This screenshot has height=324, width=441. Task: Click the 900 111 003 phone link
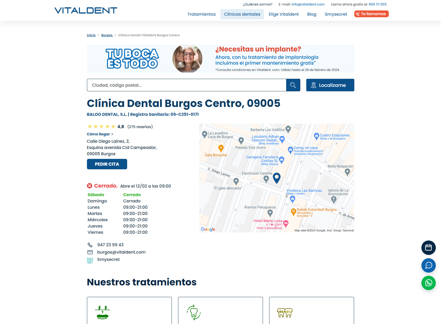pyautogui.click(x=378, y=4)
